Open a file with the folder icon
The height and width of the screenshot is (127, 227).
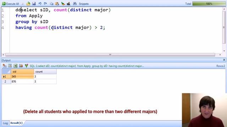pyautogui.click(x=28, y=4)
